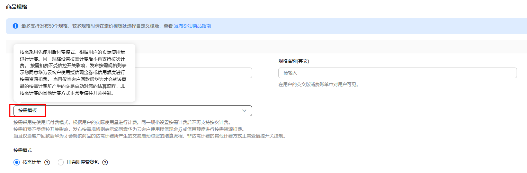Click the 按需采用先使用后付费 tooltip popup
This screenshot has height=173, width=527.
(x=74, y=73)
